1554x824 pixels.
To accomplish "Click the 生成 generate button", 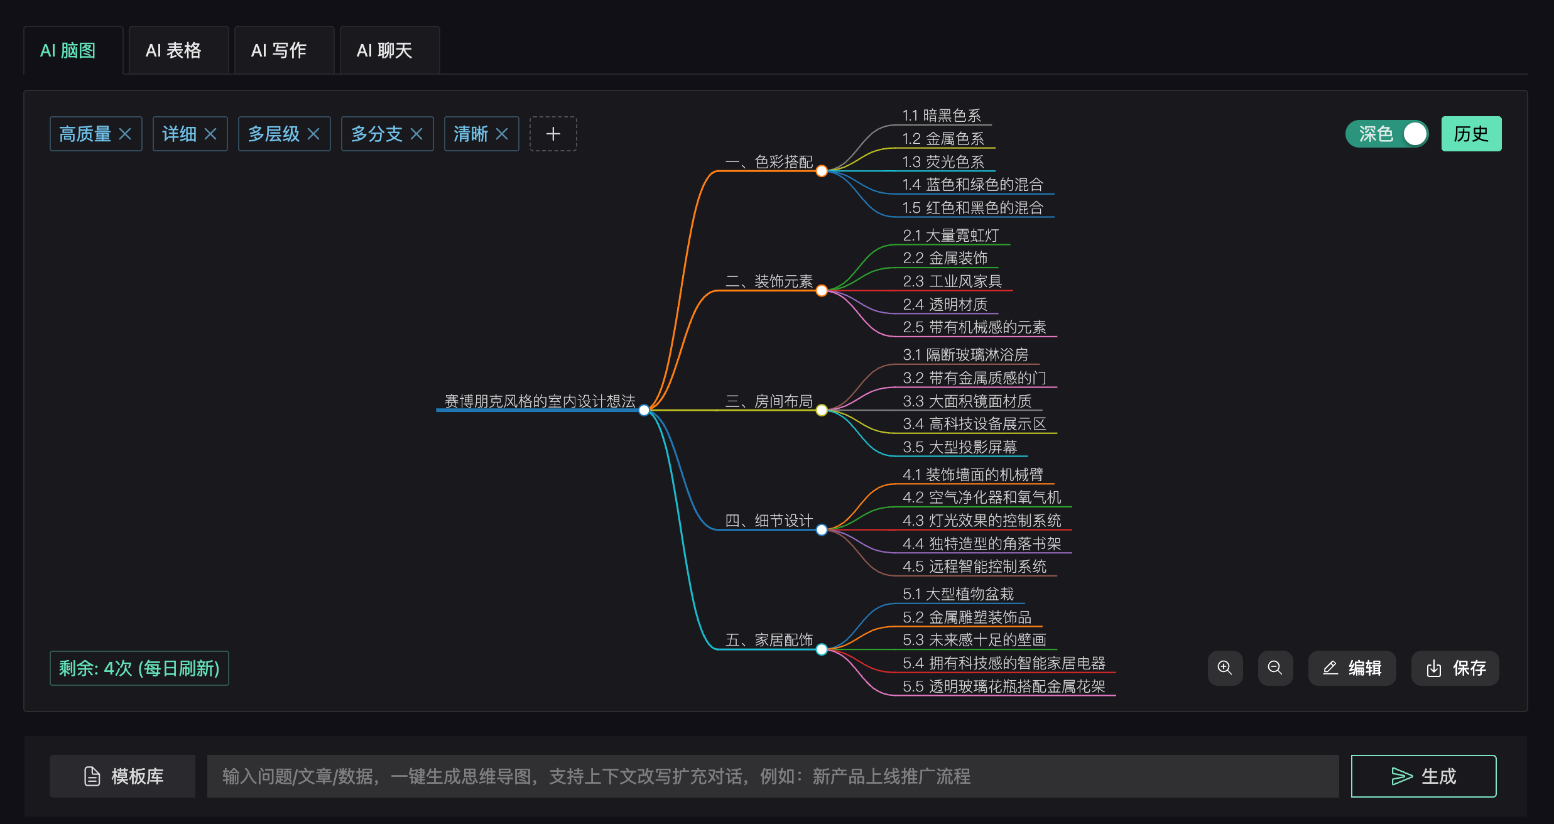I will pos(1423,776).
